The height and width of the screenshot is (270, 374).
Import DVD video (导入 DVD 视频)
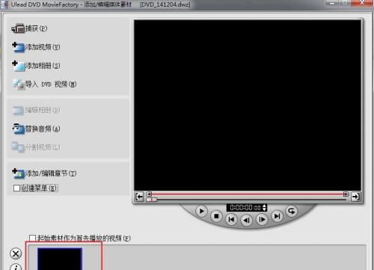[x=44, y=85]
